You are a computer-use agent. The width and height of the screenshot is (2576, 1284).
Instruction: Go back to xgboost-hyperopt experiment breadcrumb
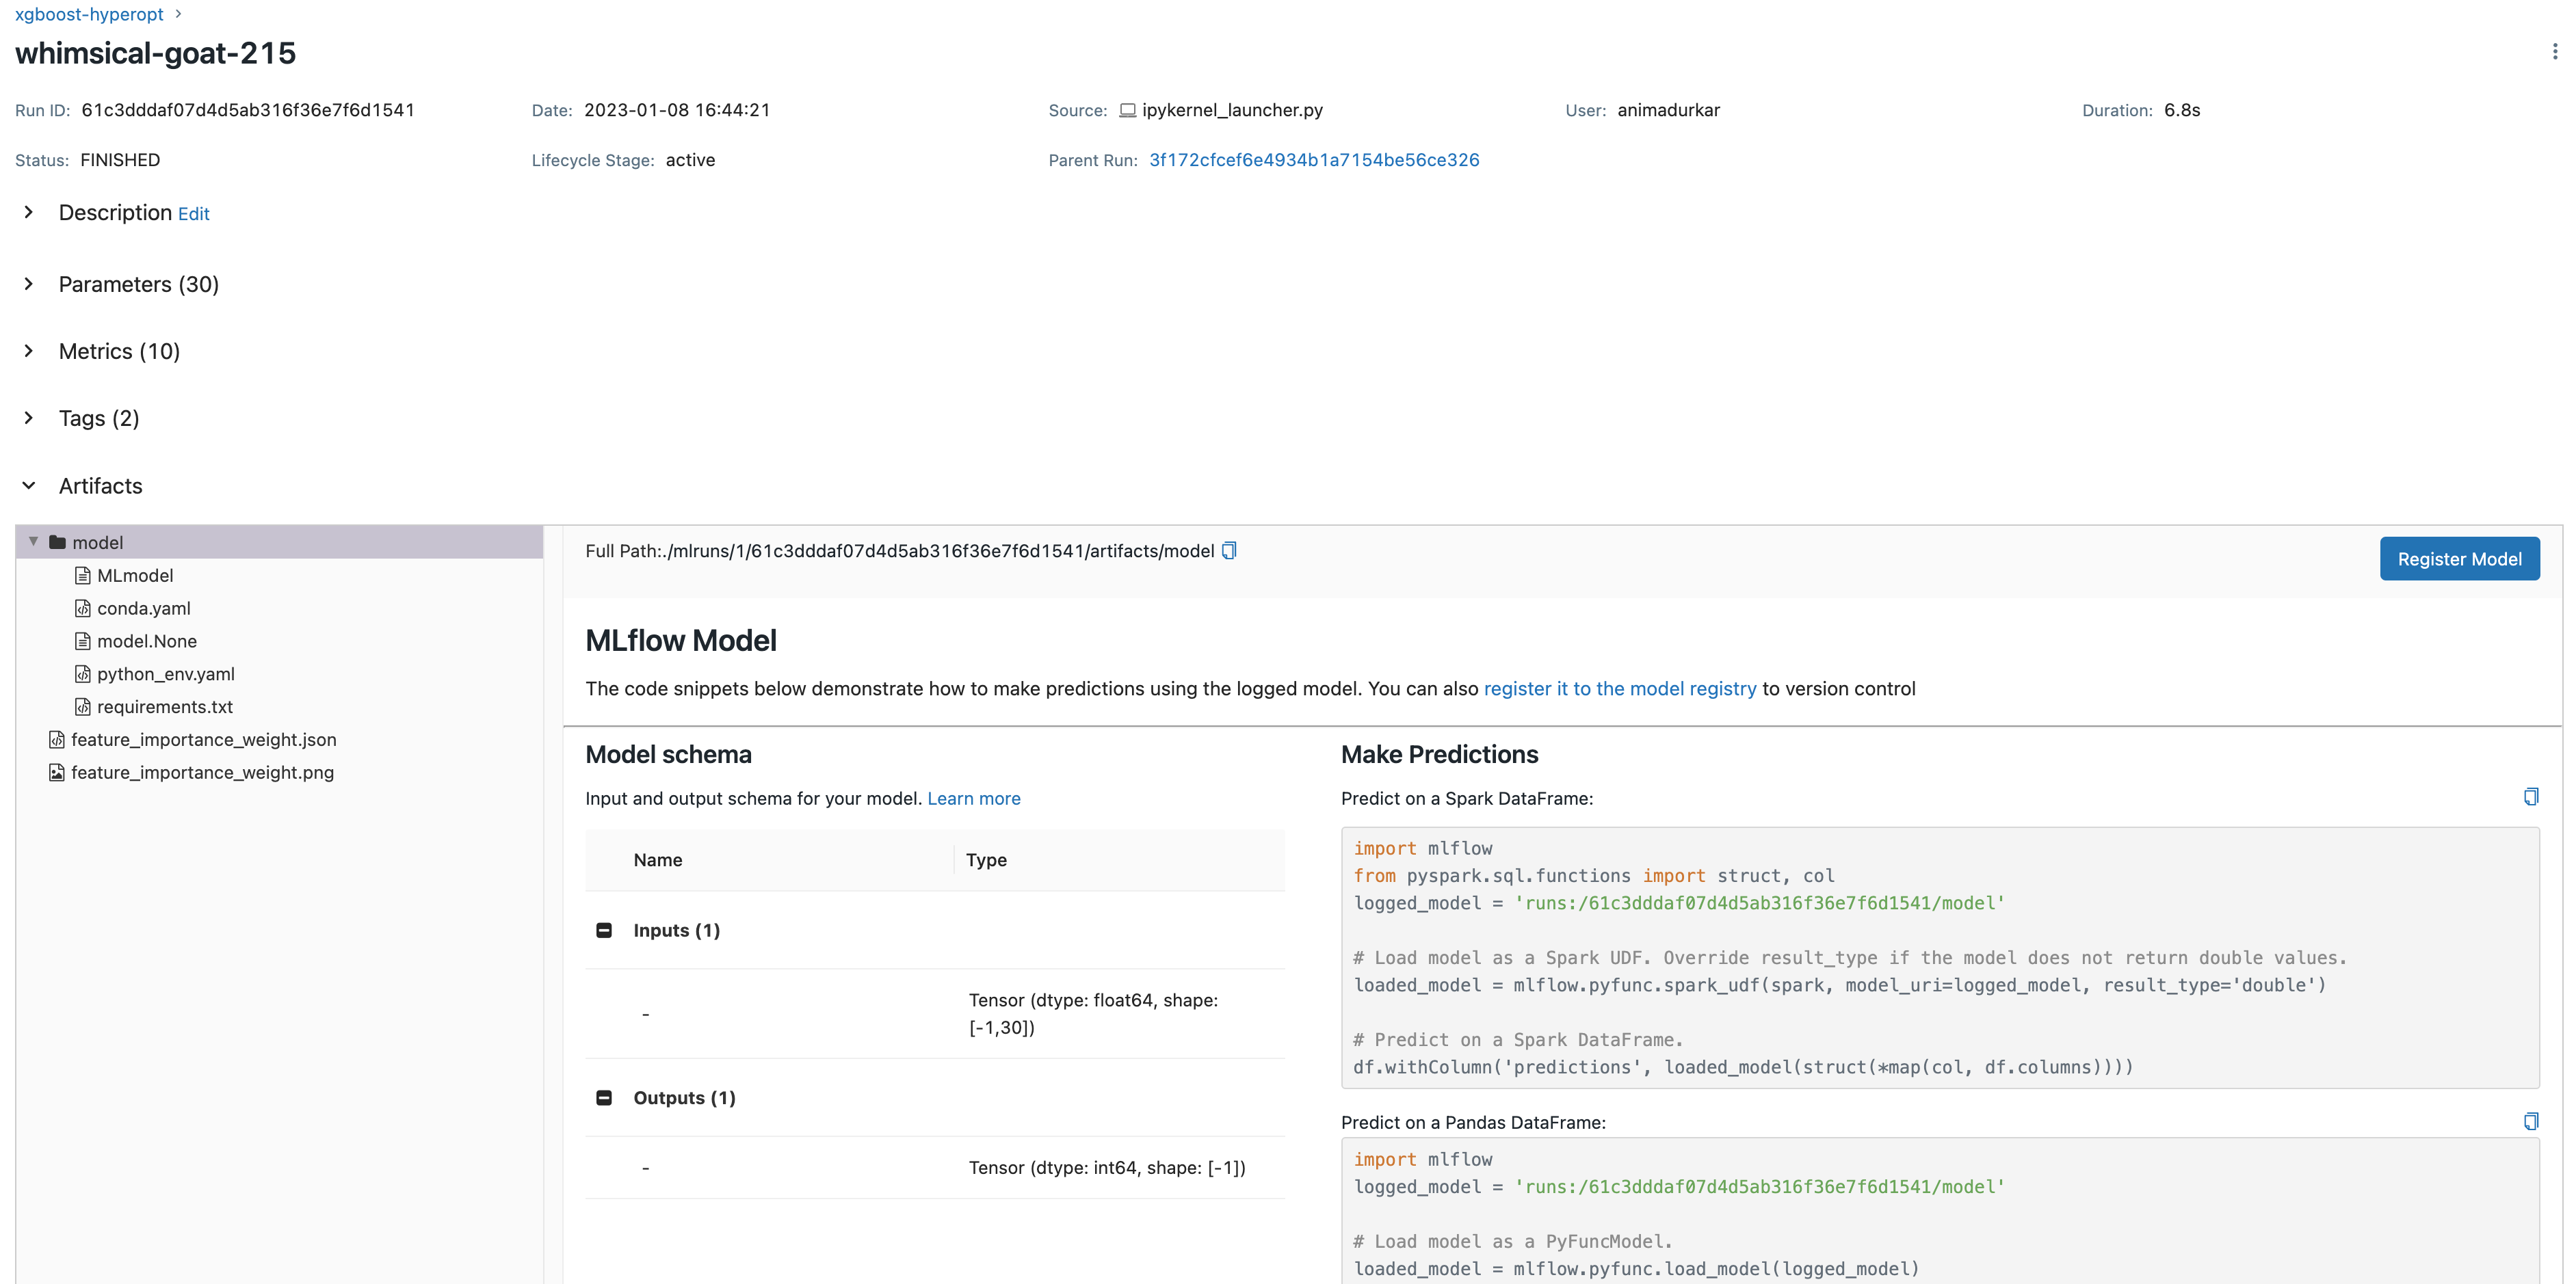[89, 14]
